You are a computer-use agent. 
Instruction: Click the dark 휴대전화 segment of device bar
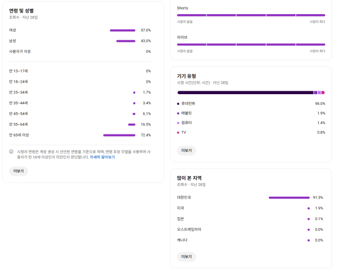[246, 92]
